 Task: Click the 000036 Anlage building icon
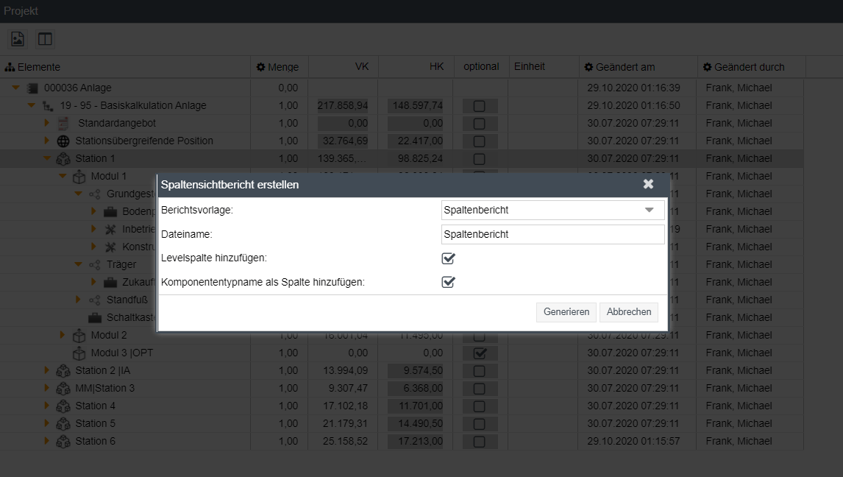33,88
